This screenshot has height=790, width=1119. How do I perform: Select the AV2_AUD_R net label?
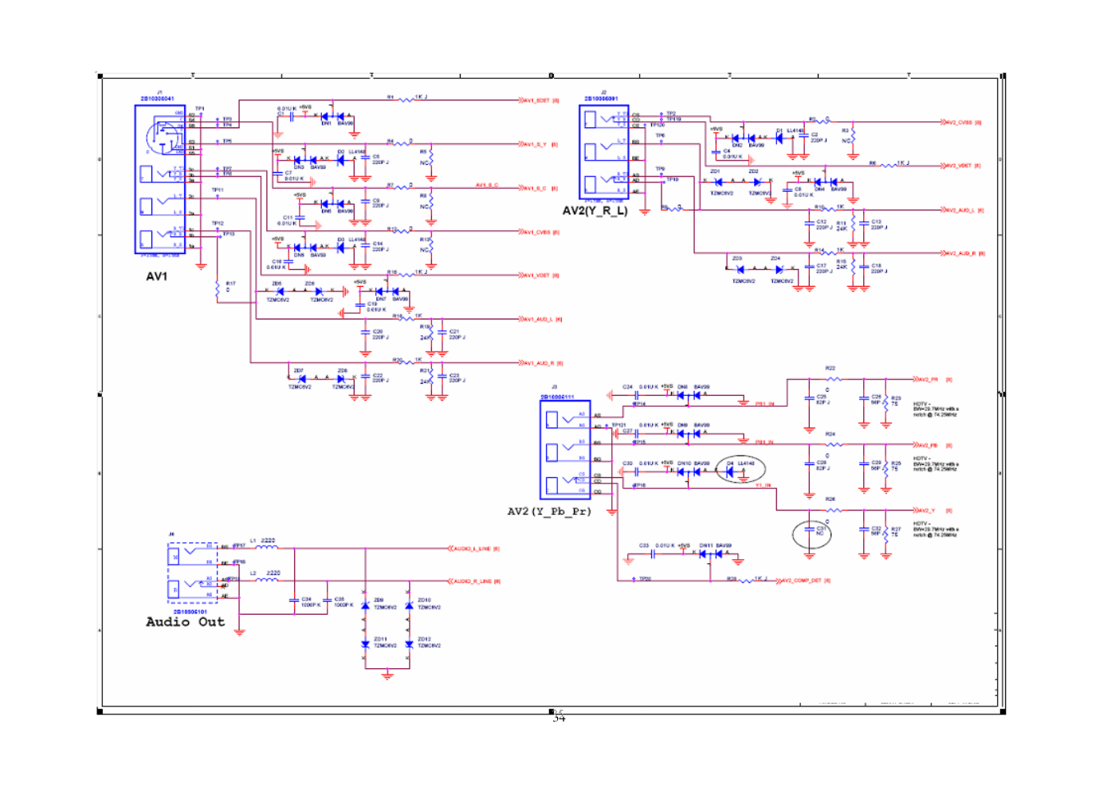(x=961, y=253)
